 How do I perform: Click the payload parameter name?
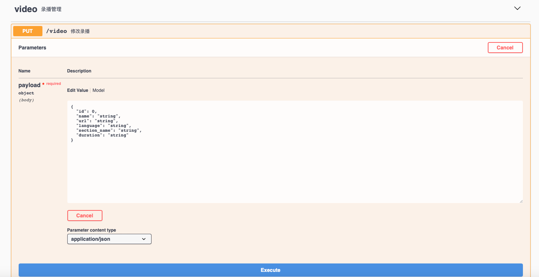29,85
